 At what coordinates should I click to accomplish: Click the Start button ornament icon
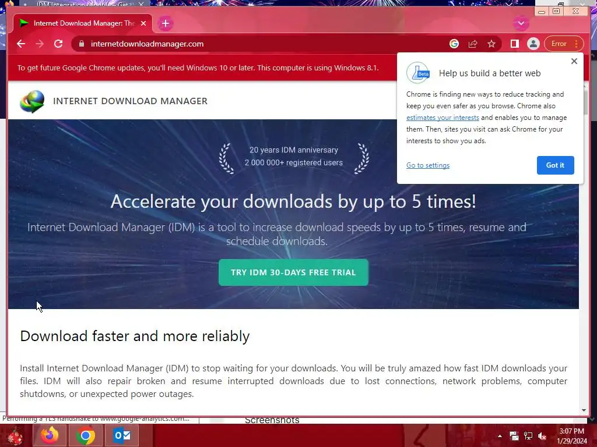point(15,436)
